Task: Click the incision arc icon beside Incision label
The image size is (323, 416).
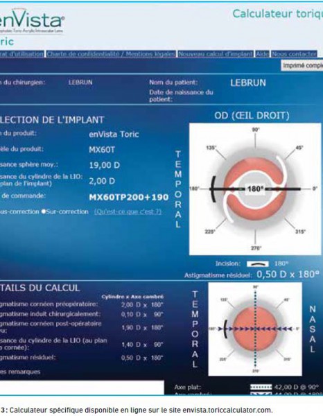Action: [x=257, y=263]
